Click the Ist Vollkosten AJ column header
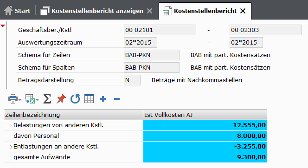This screenshot has width=308, height=168. click(205, 115)
